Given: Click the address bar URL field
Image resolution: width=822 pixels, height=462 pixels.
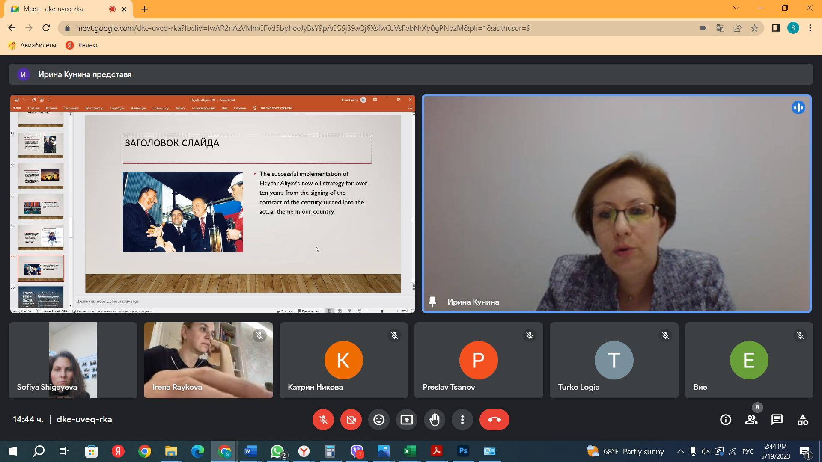Looking at the screenshot, I should [x=303, y=28].
